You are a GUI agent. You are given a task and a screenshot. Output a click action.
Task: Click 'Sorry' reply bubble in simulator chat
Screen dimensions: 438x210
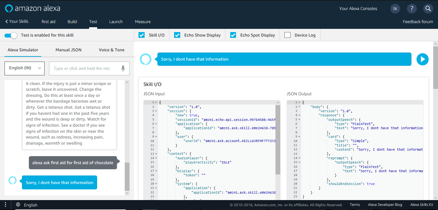[x=60, y=182]
